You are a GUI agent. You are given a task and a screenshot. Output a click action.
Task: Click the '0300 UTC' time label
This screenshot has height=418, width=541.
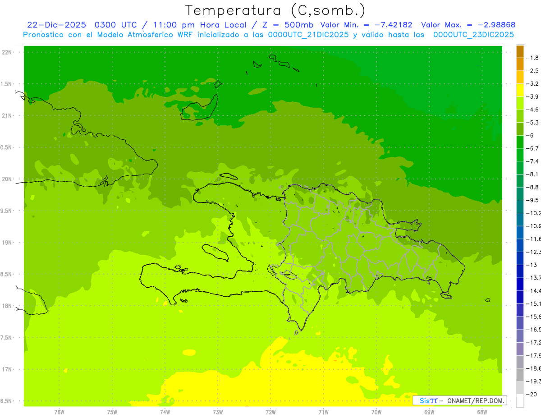pos(115,25)
